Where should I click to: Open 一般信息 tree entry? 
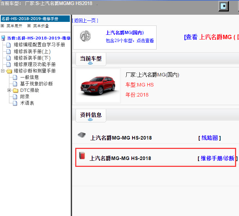(30, 77)
